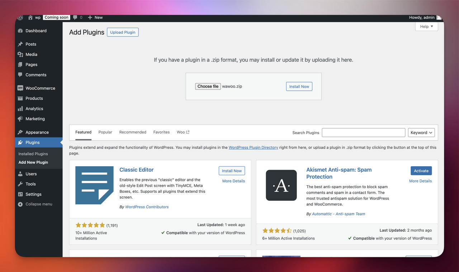Open the WordPress Plugin Directory link

[x=253, y=148]
